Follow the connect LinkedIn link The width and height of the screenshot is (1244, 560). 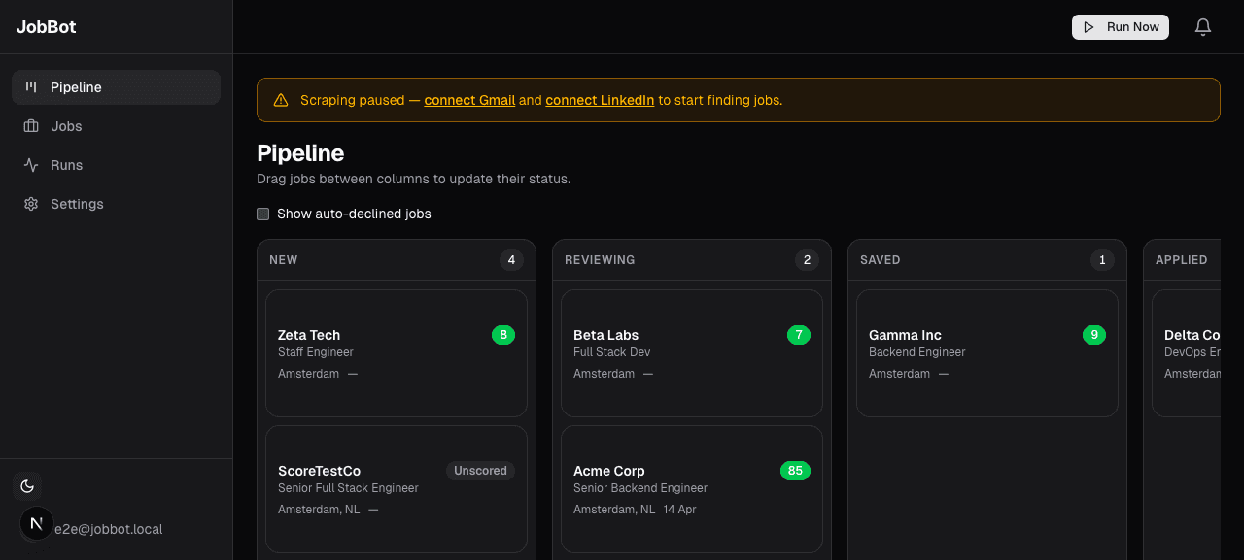pyautogui.click(x=600, y=100)
